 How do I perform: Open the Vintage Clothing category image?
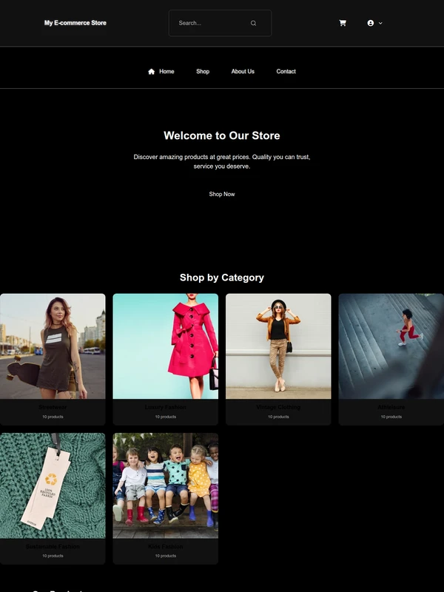click(x=278, y=346)
